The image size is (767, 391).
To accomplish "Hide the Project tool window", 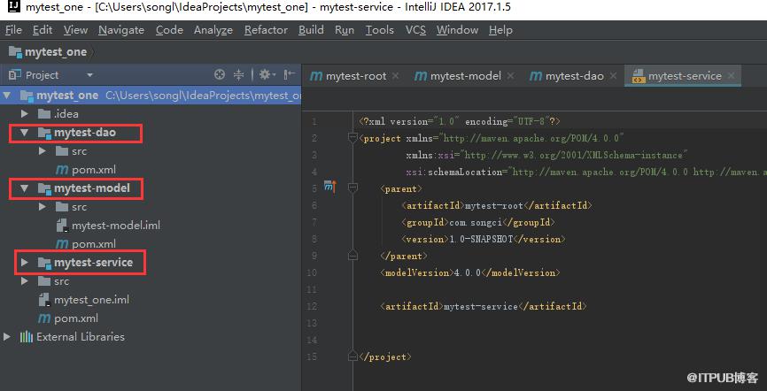I will (x=289, y=75).
